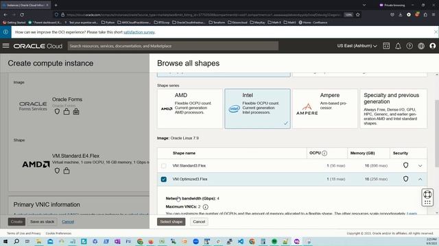Viewport: 439px width, 246px height.
Task: Expand the VM.Standard3.Flex row details
Action: (x=420, y=165)
